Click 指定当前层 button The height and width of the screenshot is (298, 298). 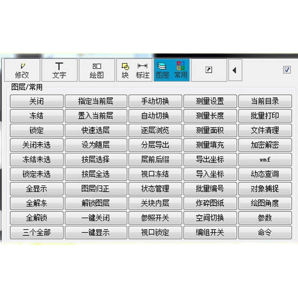tap(95, 101)
